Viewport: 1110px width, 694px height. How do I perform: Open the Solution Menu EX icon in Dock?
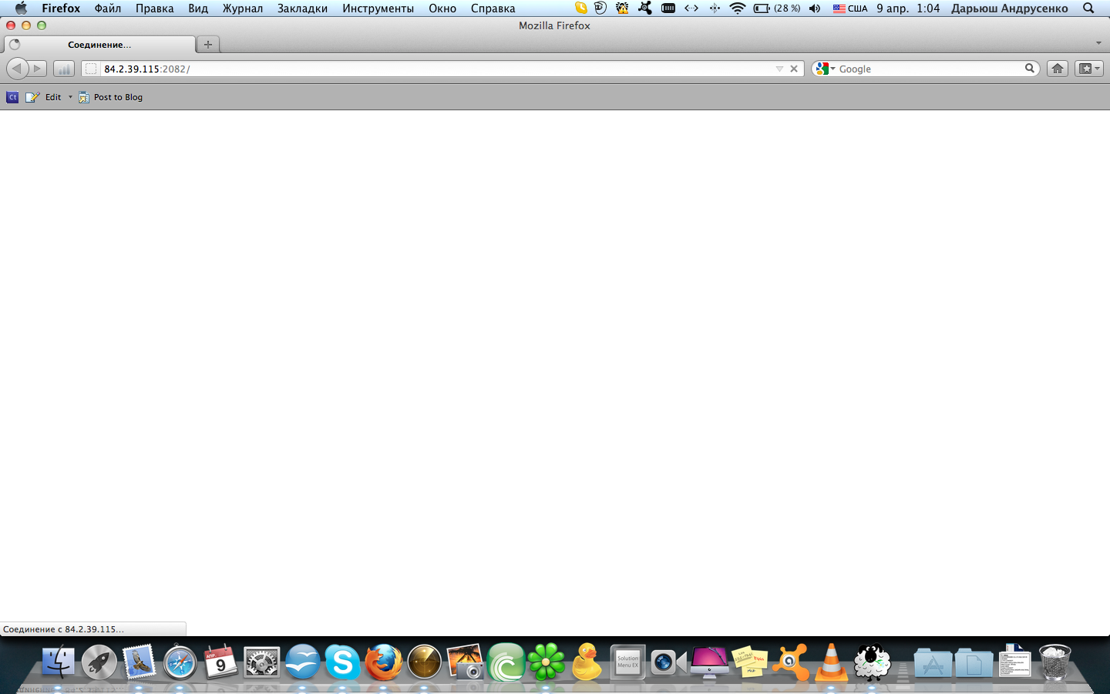pyautogui.click(x=627, y=662)
